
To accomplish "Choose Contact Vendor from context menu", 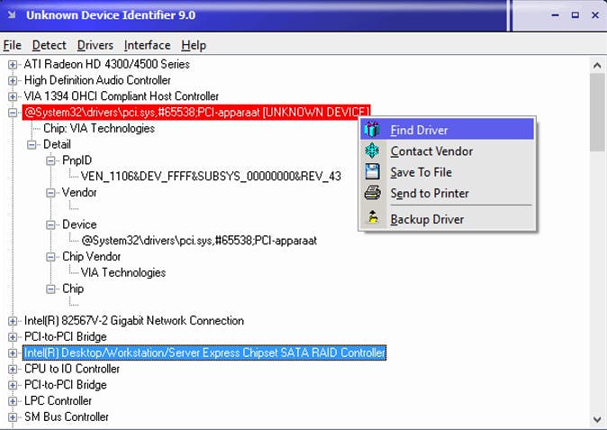I will click(x=447, y=151).
